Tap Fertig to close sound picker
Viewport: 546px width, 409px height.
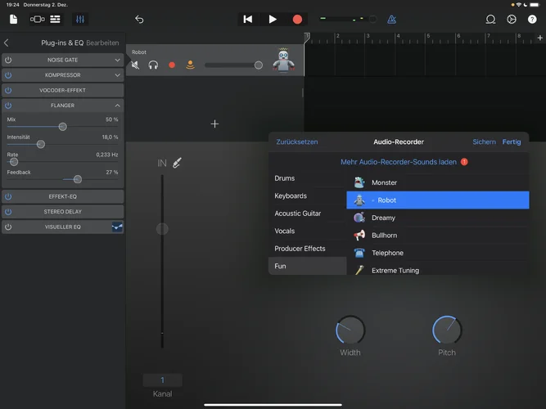[x=511, y=142]
